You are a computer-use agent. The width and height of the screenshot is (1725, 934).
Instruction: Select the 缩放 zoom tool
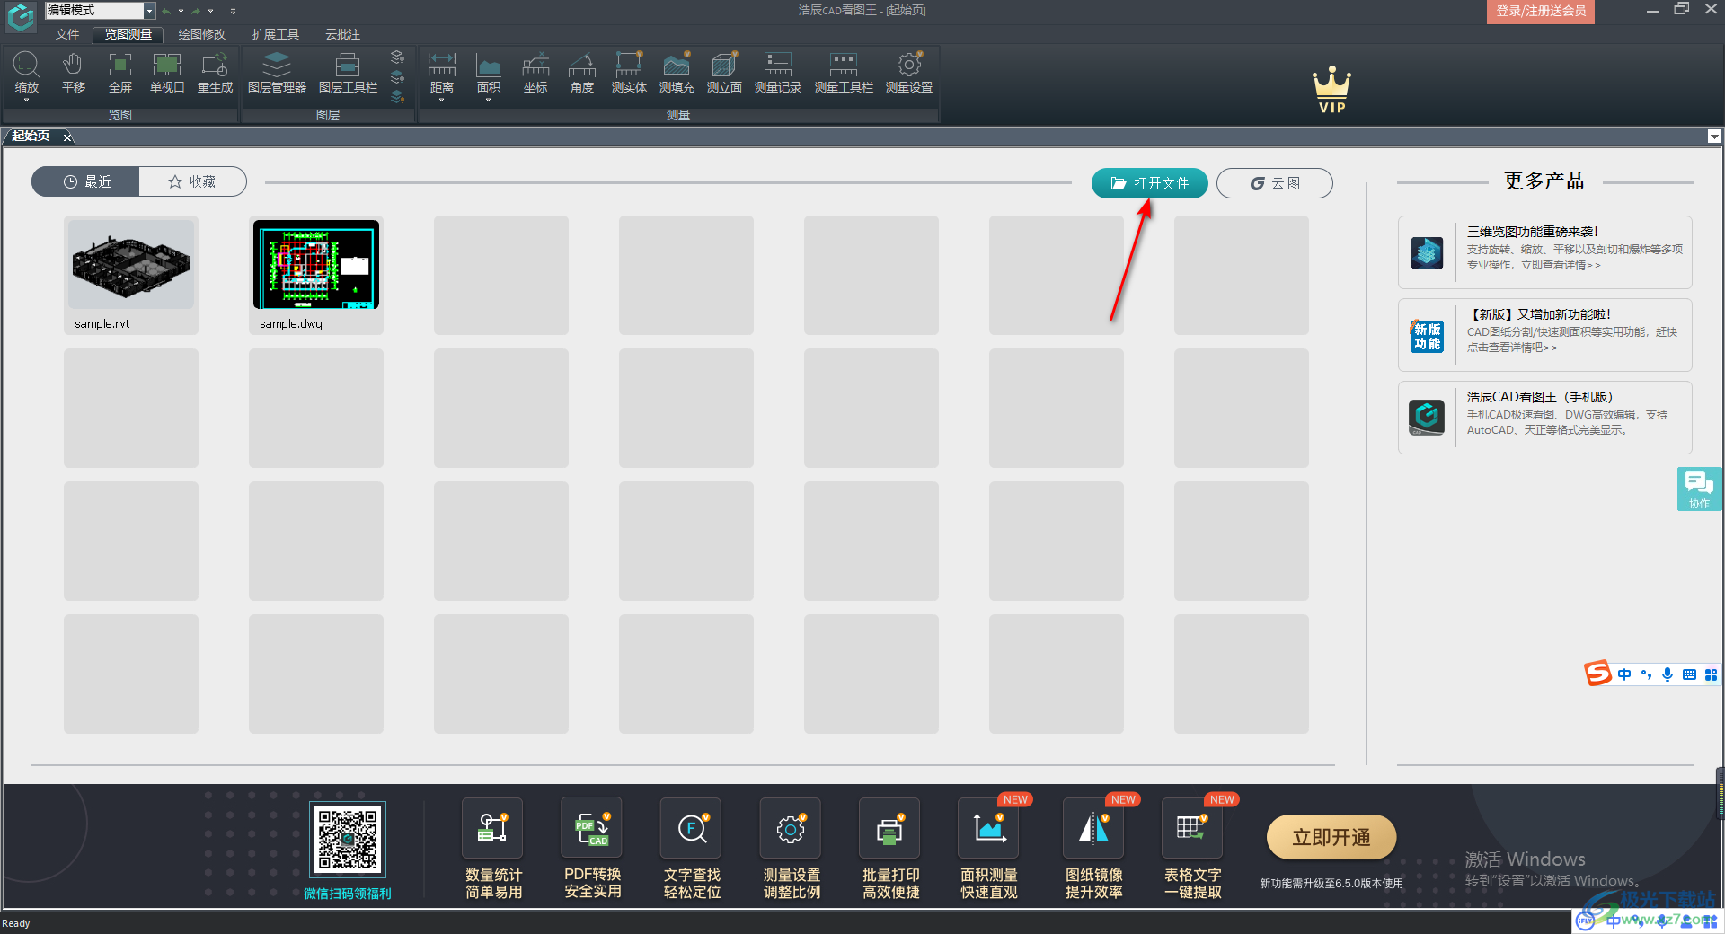[26, 72]
